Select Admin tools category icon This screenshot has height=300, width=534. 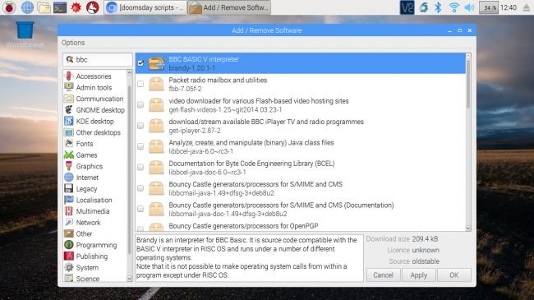68,87
